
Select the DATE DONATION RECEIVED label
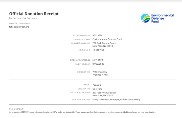click(x=80, y=60)
